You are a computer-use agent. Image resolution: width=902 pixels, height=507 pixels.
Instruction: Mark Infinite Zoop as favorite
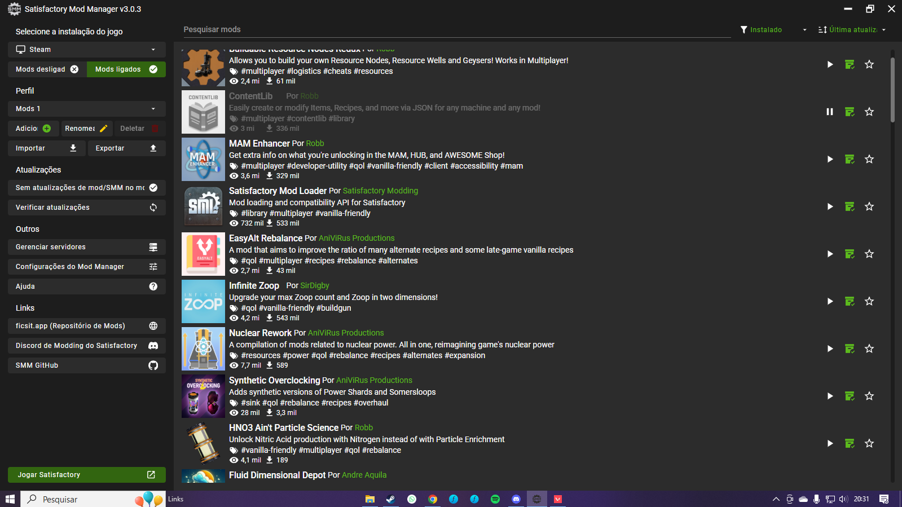869,301
